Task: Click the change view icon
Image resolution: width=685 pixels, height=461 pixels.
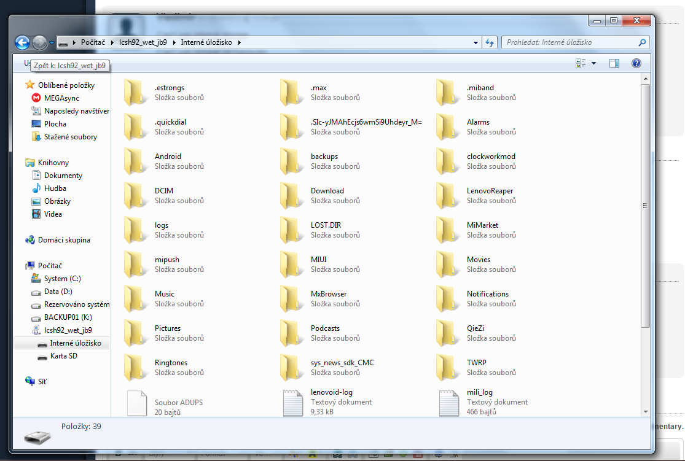Action: (x=581, y=63)
